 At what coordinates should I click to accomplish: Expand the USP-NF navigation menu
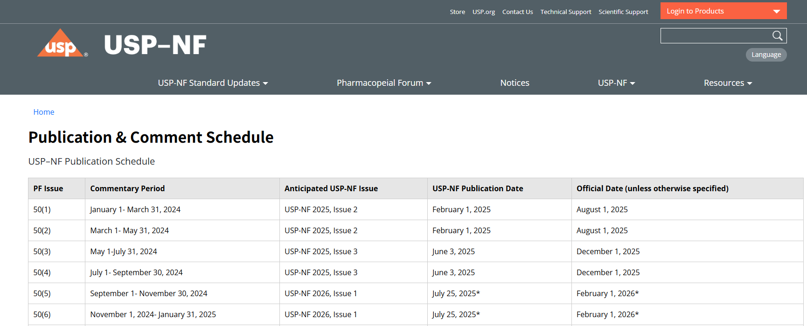pos(616,83)
